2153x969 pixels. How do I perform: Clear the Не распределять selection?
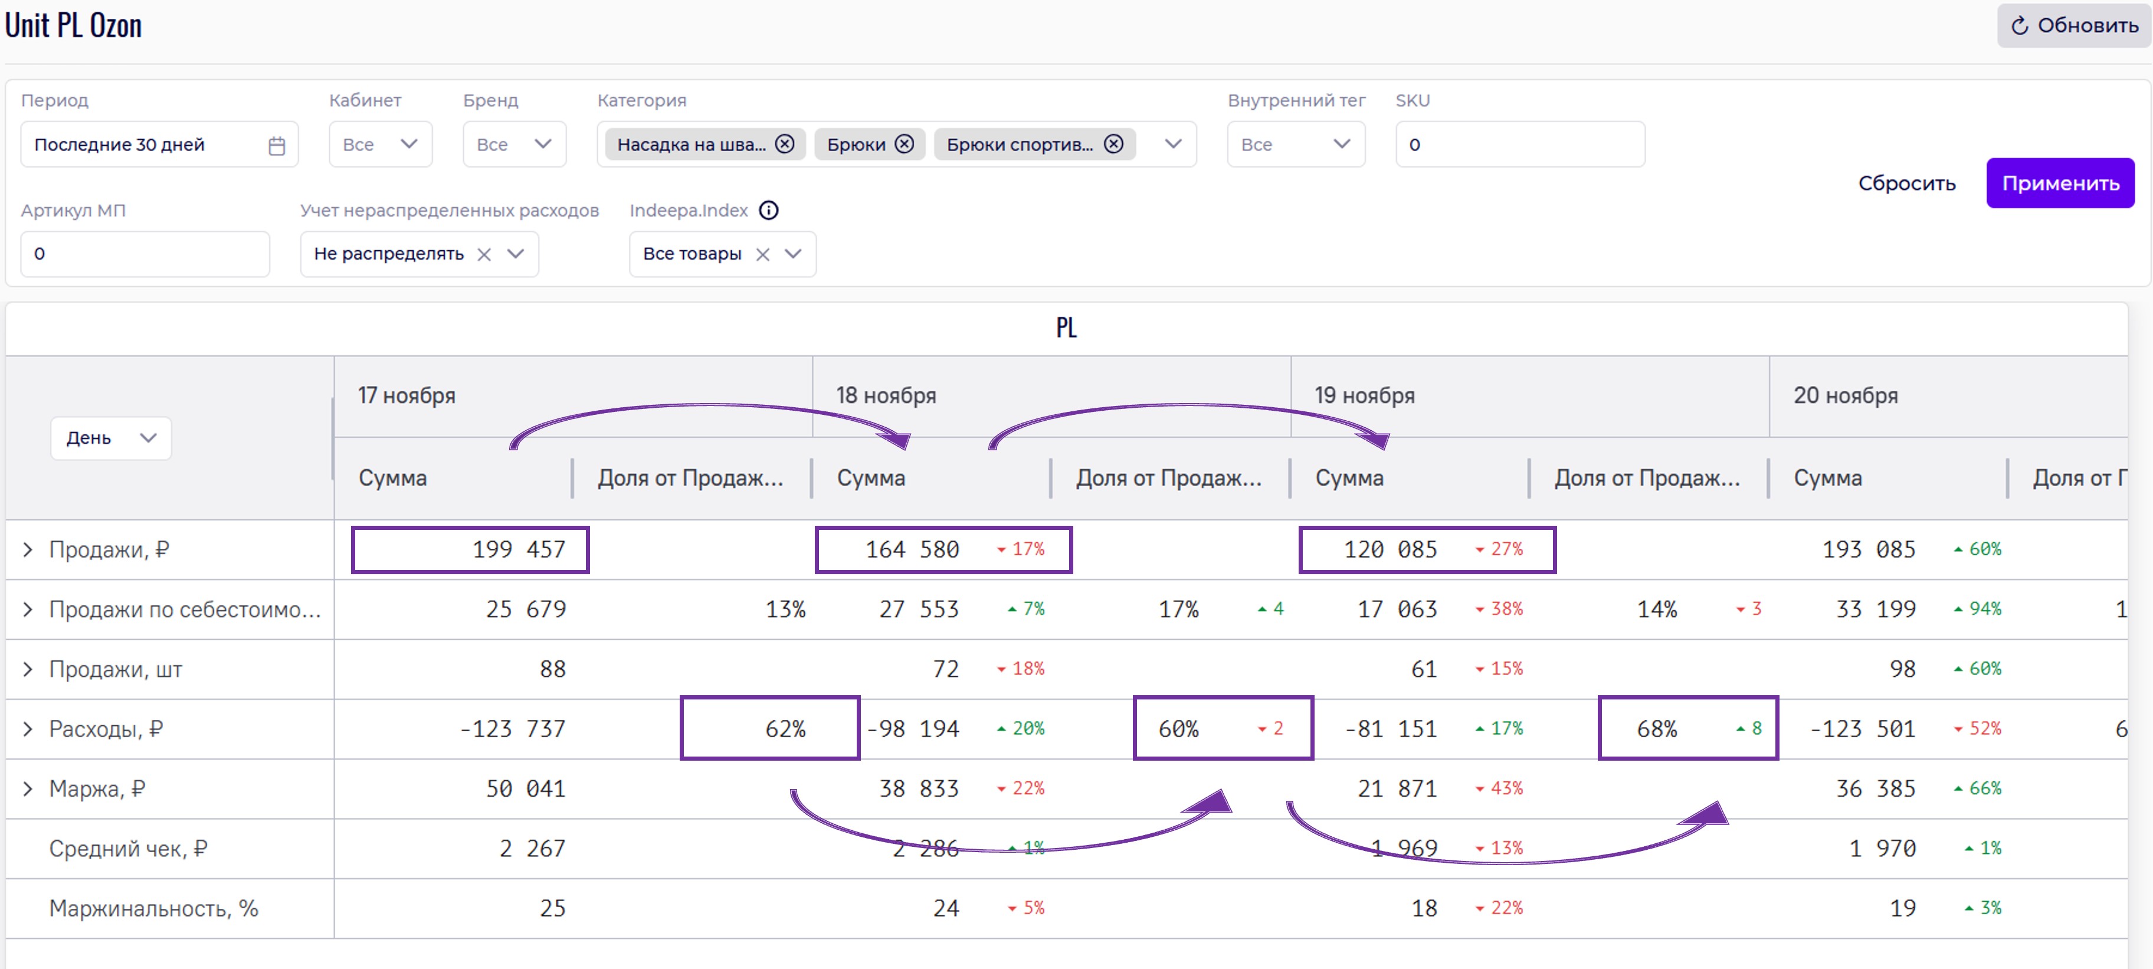(484, 254)
